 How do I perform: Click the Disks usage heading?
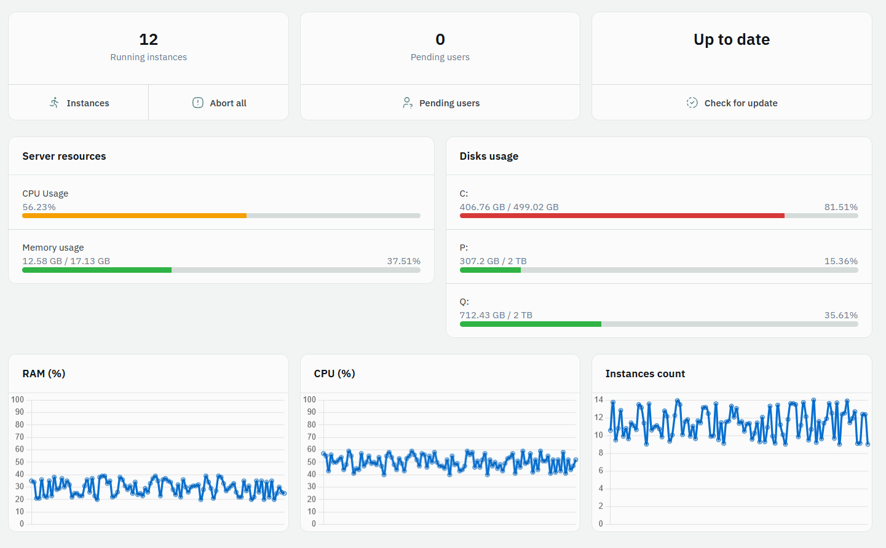pos(489,156)
